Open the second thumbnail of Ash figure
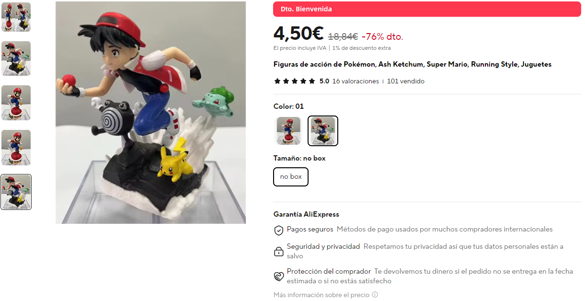Image resolution: width=585 pixels, height=301 pixels. point(16,58)
